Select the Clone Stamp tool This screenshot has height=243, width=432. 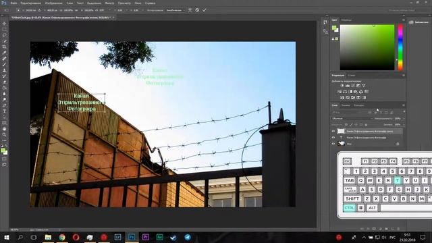point(4,70)
